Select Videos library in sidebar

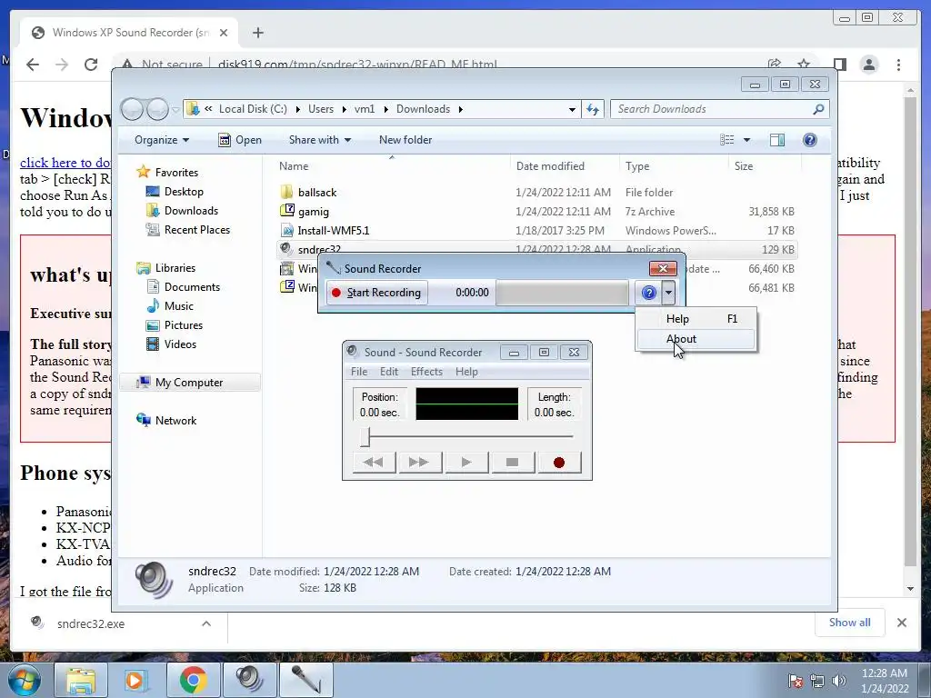point(180,344)
